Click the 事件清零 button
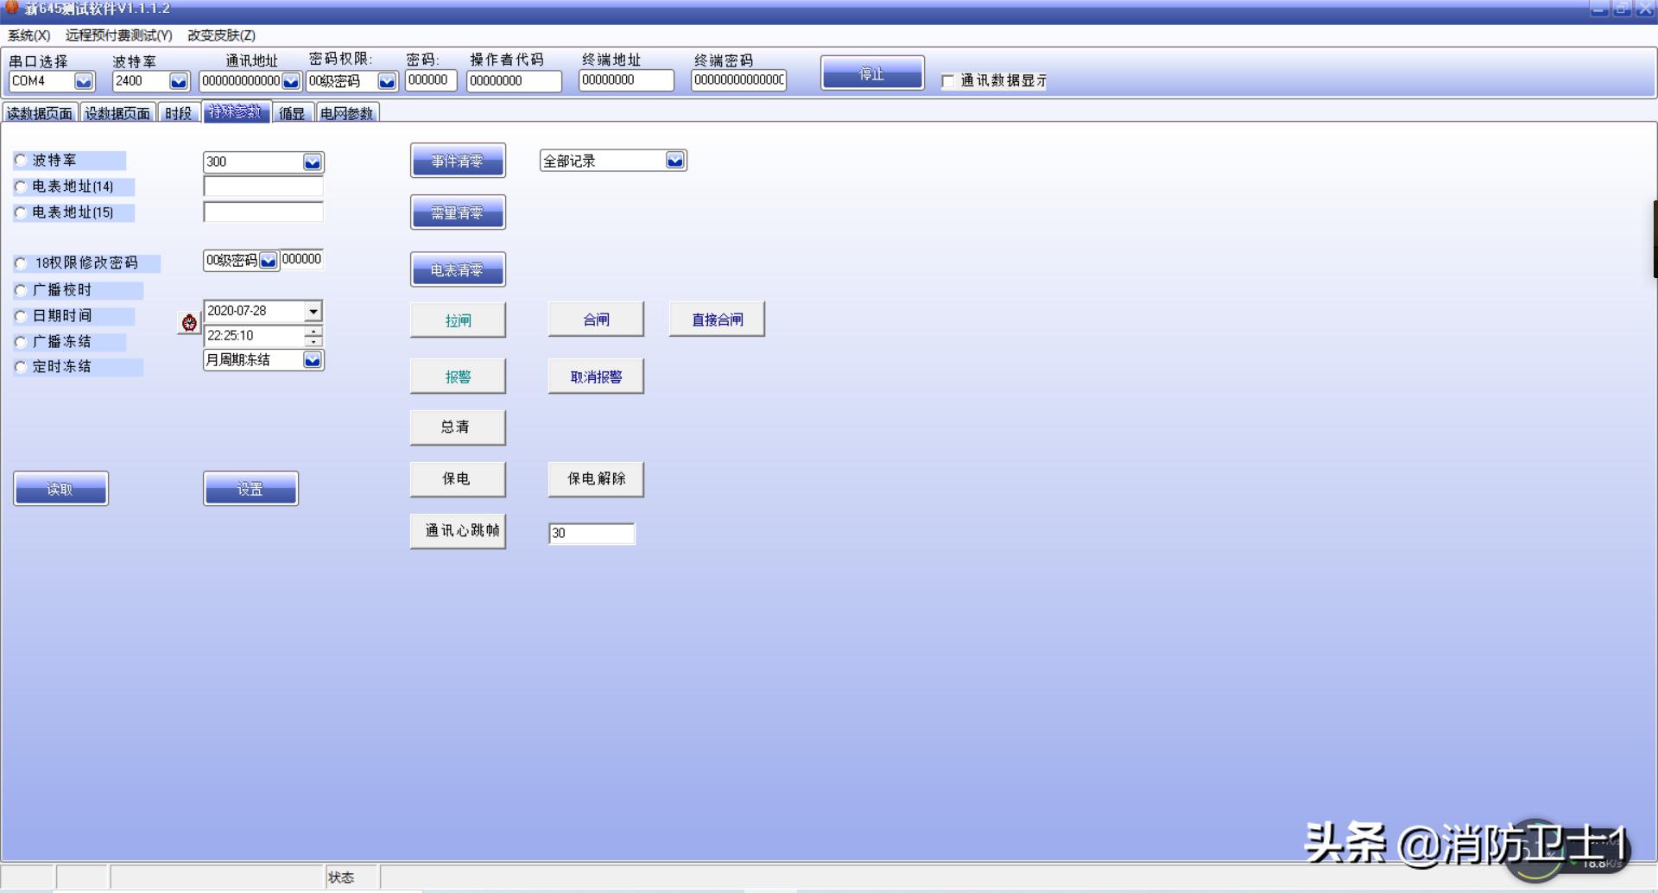The width and height of the screenshot is (1658, 893). pos(458,161)
